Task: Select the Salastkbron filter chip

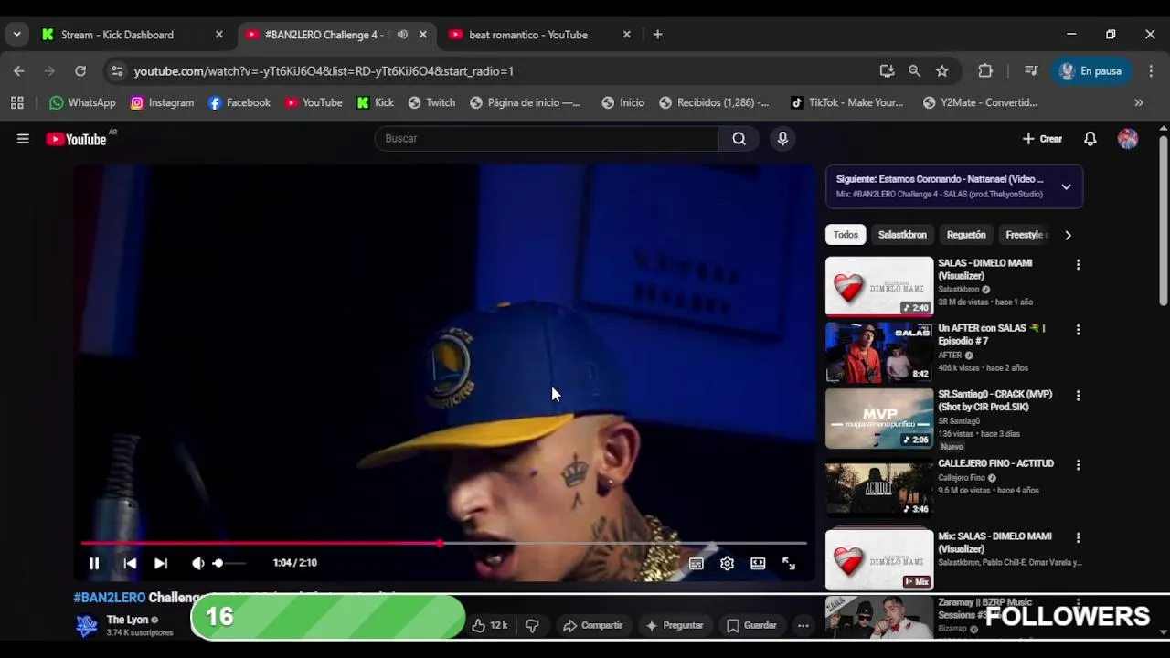Action: tap(902, 235)
